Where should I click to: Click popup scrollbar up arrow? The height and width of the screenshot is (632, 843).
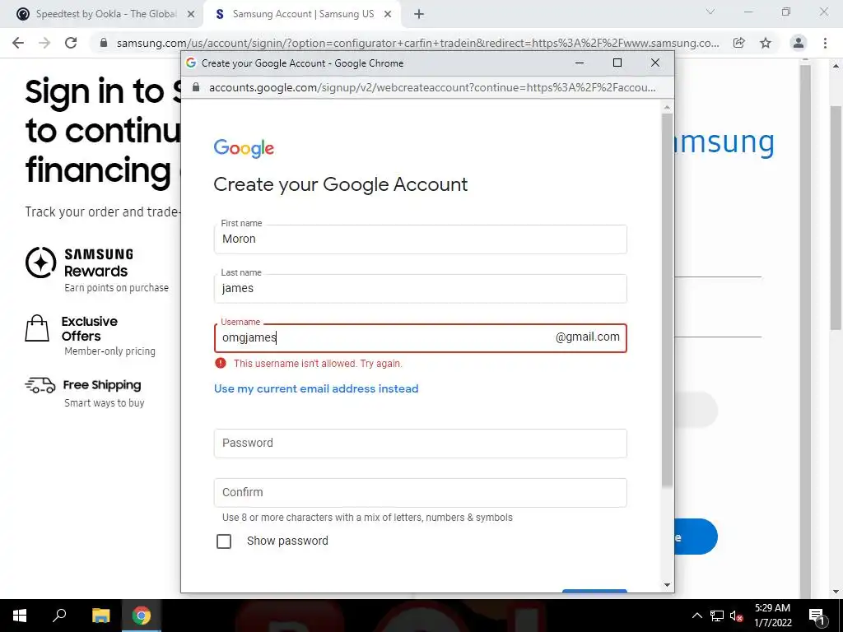click(x=667, y=108)
